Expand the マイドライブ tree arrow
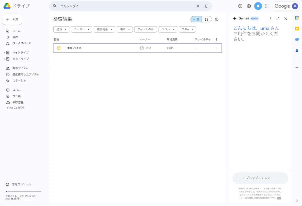 (5, 53)
